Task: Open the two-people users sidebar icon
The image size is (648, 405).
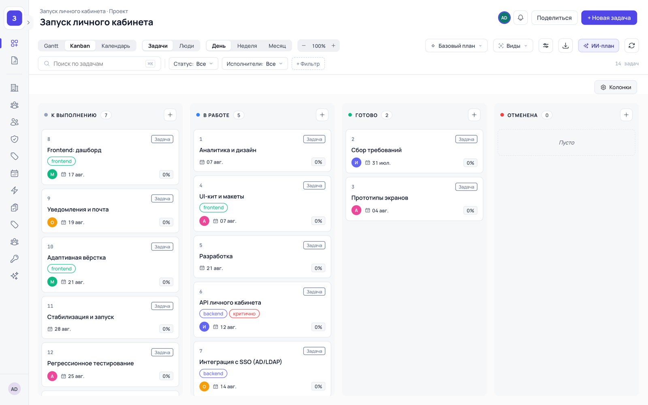Action: click(x=15, y=122)
